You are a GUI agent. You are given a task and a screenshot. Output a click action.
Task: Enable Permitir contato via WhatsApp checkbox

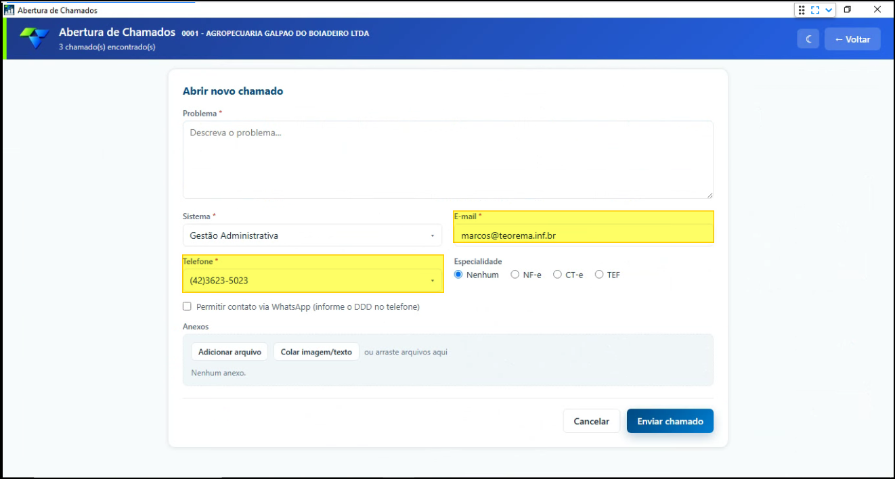187,306
